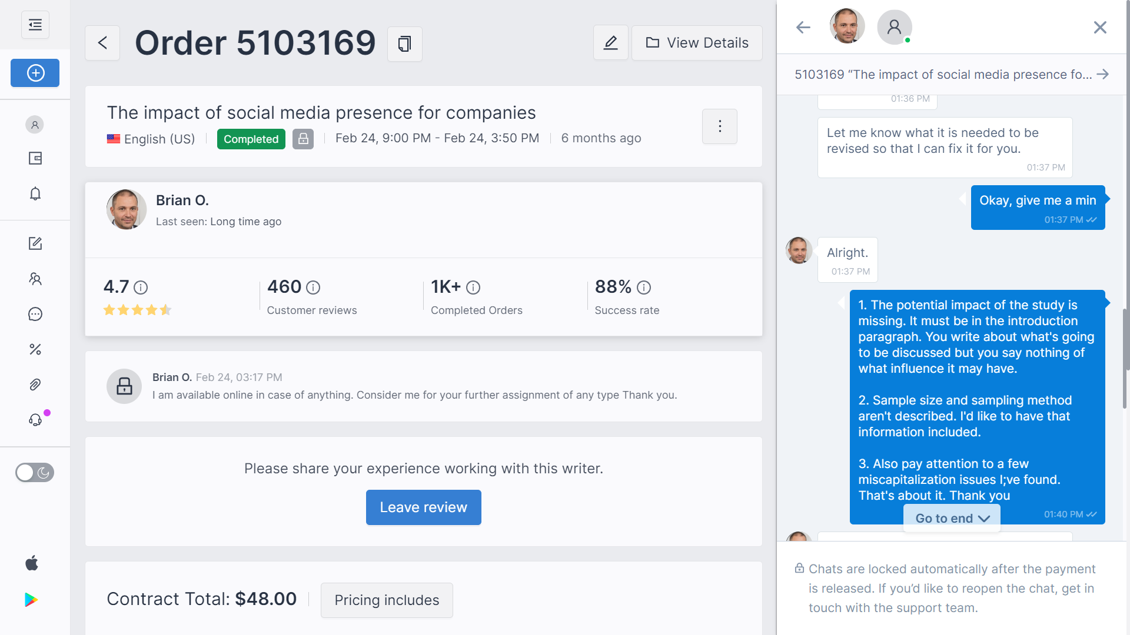
Task: Go back with chat panel arrow
Action: pyautogui.click(x=803, y=27)
